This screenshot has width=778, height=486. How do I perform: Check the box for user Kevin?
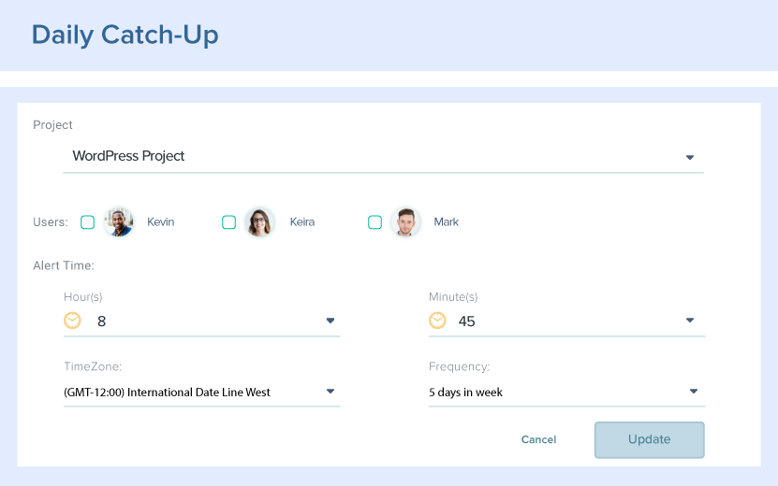pos(87,222)
